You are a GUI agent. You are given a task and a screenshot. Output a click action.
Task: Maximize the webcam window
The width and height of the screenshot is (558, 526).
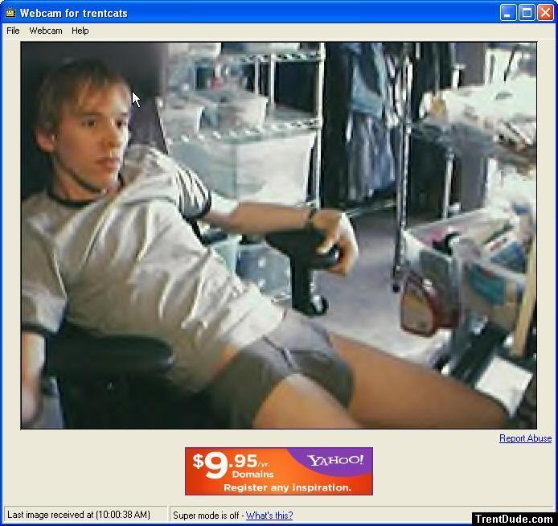(527, 12)
